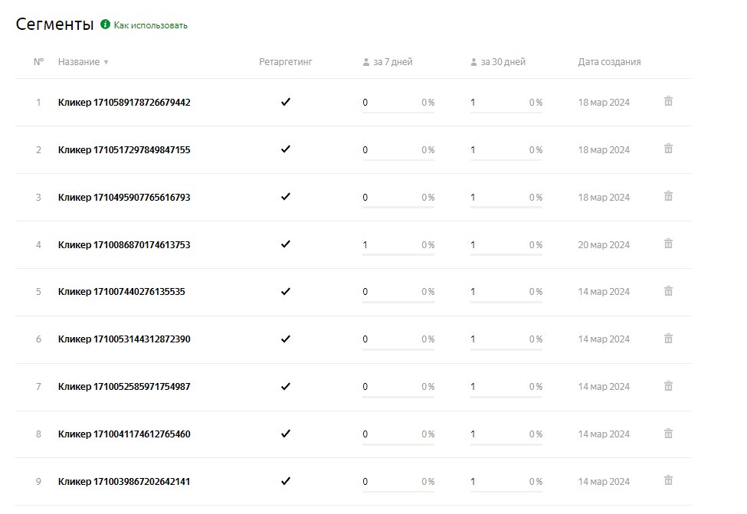Click the 20 мар 2024 creation date
This screenshot has width=747, height=514.
(x=604, y=245)
